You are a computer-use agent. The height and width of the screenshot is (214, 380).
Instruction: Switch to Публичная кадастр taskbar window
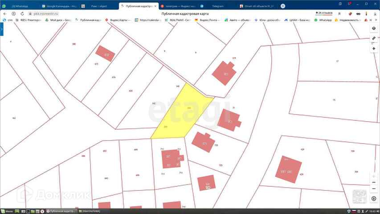[61, 211]
